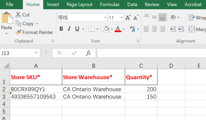Click the Insert Function fx button
The height and width of the screenshot is (120, 206).
tap(88, 53)
